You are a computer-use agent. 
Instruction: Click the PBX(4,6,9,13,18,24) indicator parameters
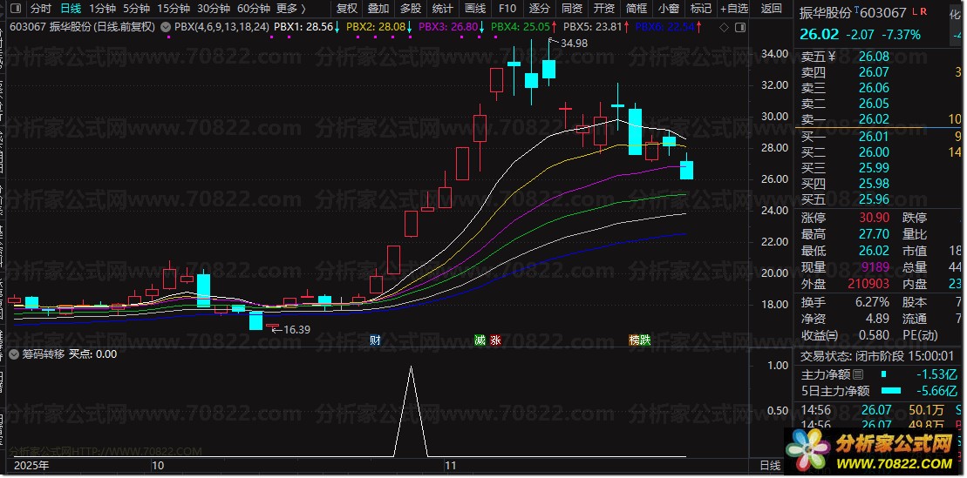point(222,27)
